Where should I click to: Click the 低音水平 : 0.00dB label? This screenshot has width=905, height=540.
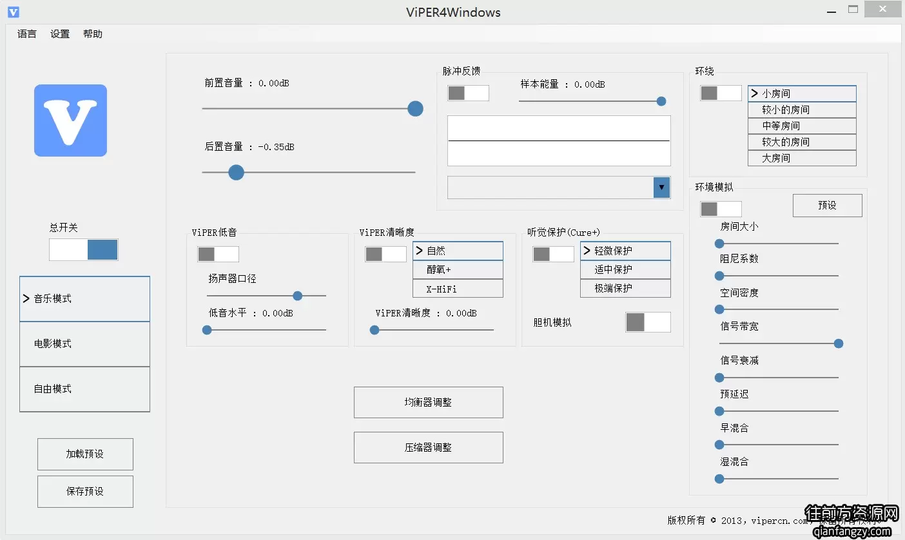[251, 313]
